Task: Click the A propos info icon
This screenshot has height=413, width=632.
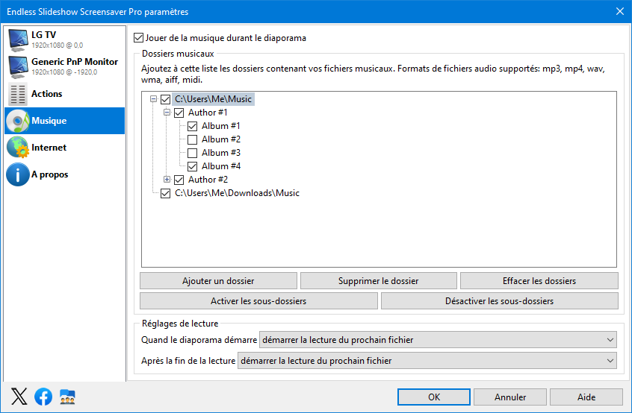Action: (18, 174)
